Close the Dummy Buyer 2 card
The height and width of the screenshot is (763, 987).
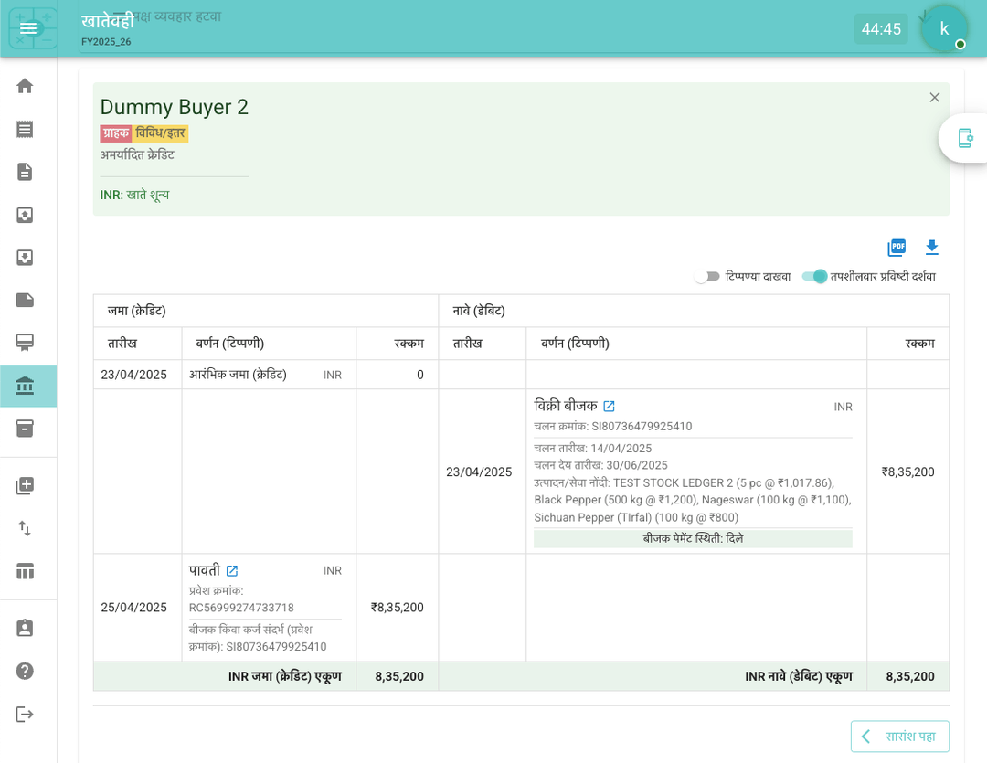pos(934,98)
